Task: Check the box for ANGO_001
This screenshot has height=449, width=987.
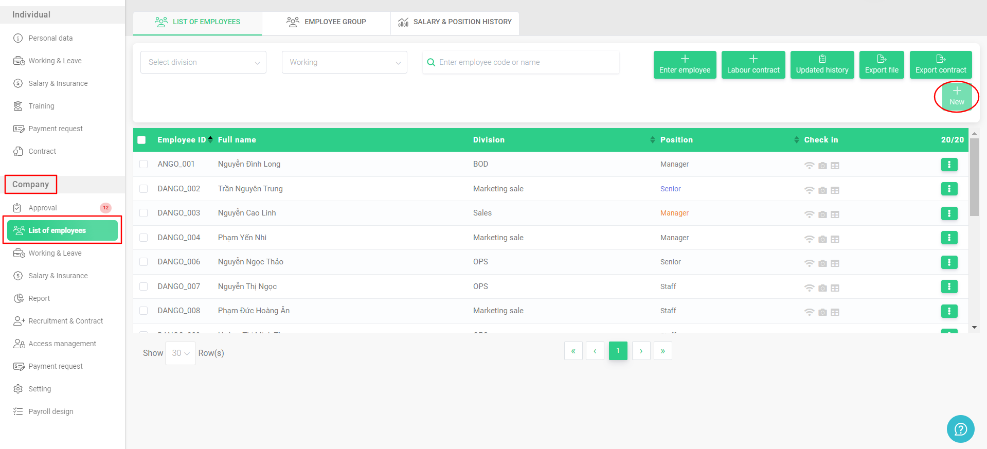Action: coord(143,164)
